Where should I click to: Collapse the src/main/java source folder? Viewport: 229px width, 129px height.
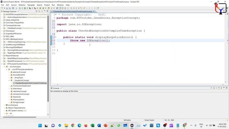coord(4,67)
